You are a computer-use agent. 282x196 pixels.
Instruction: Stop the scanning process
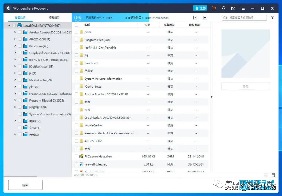(205, 18)
